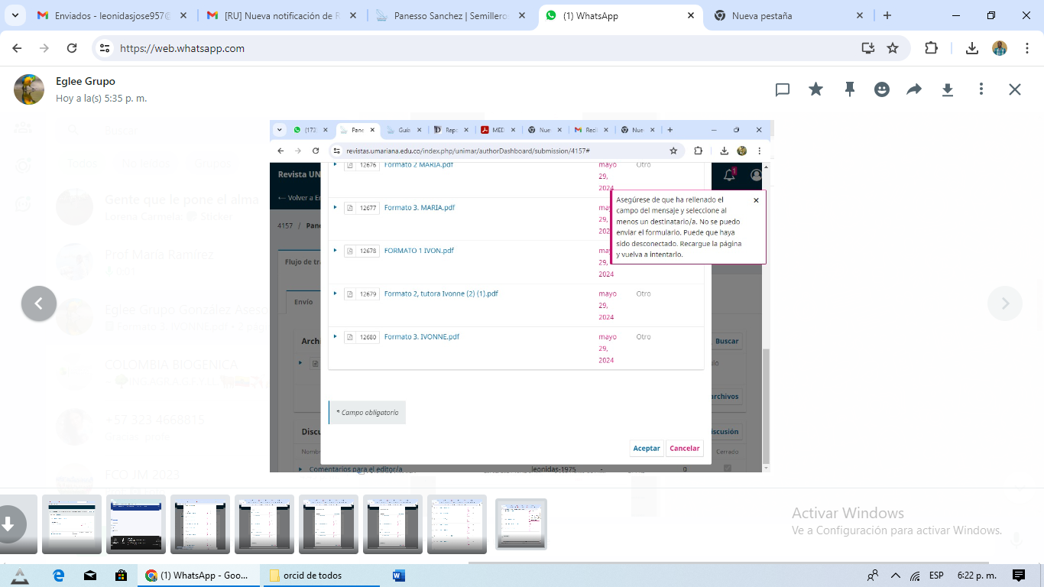Click the reply speech bubble icon
The image size is (1044, 587).
(x=783, y=89)
